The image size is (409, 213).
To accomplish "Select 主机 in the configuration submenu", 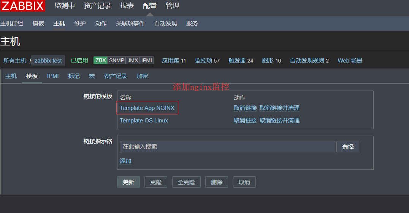I will tap(59, 23).
